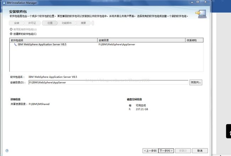The width and height of the screenshot is (231, 156).
Task: Click the 浏览 browse button
Action: [196, 82]
